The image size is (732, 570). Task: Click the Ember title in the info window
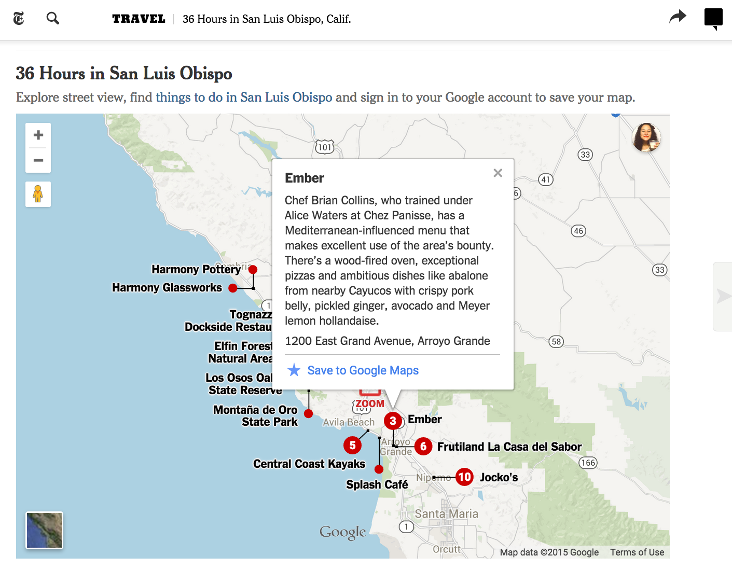305,178
